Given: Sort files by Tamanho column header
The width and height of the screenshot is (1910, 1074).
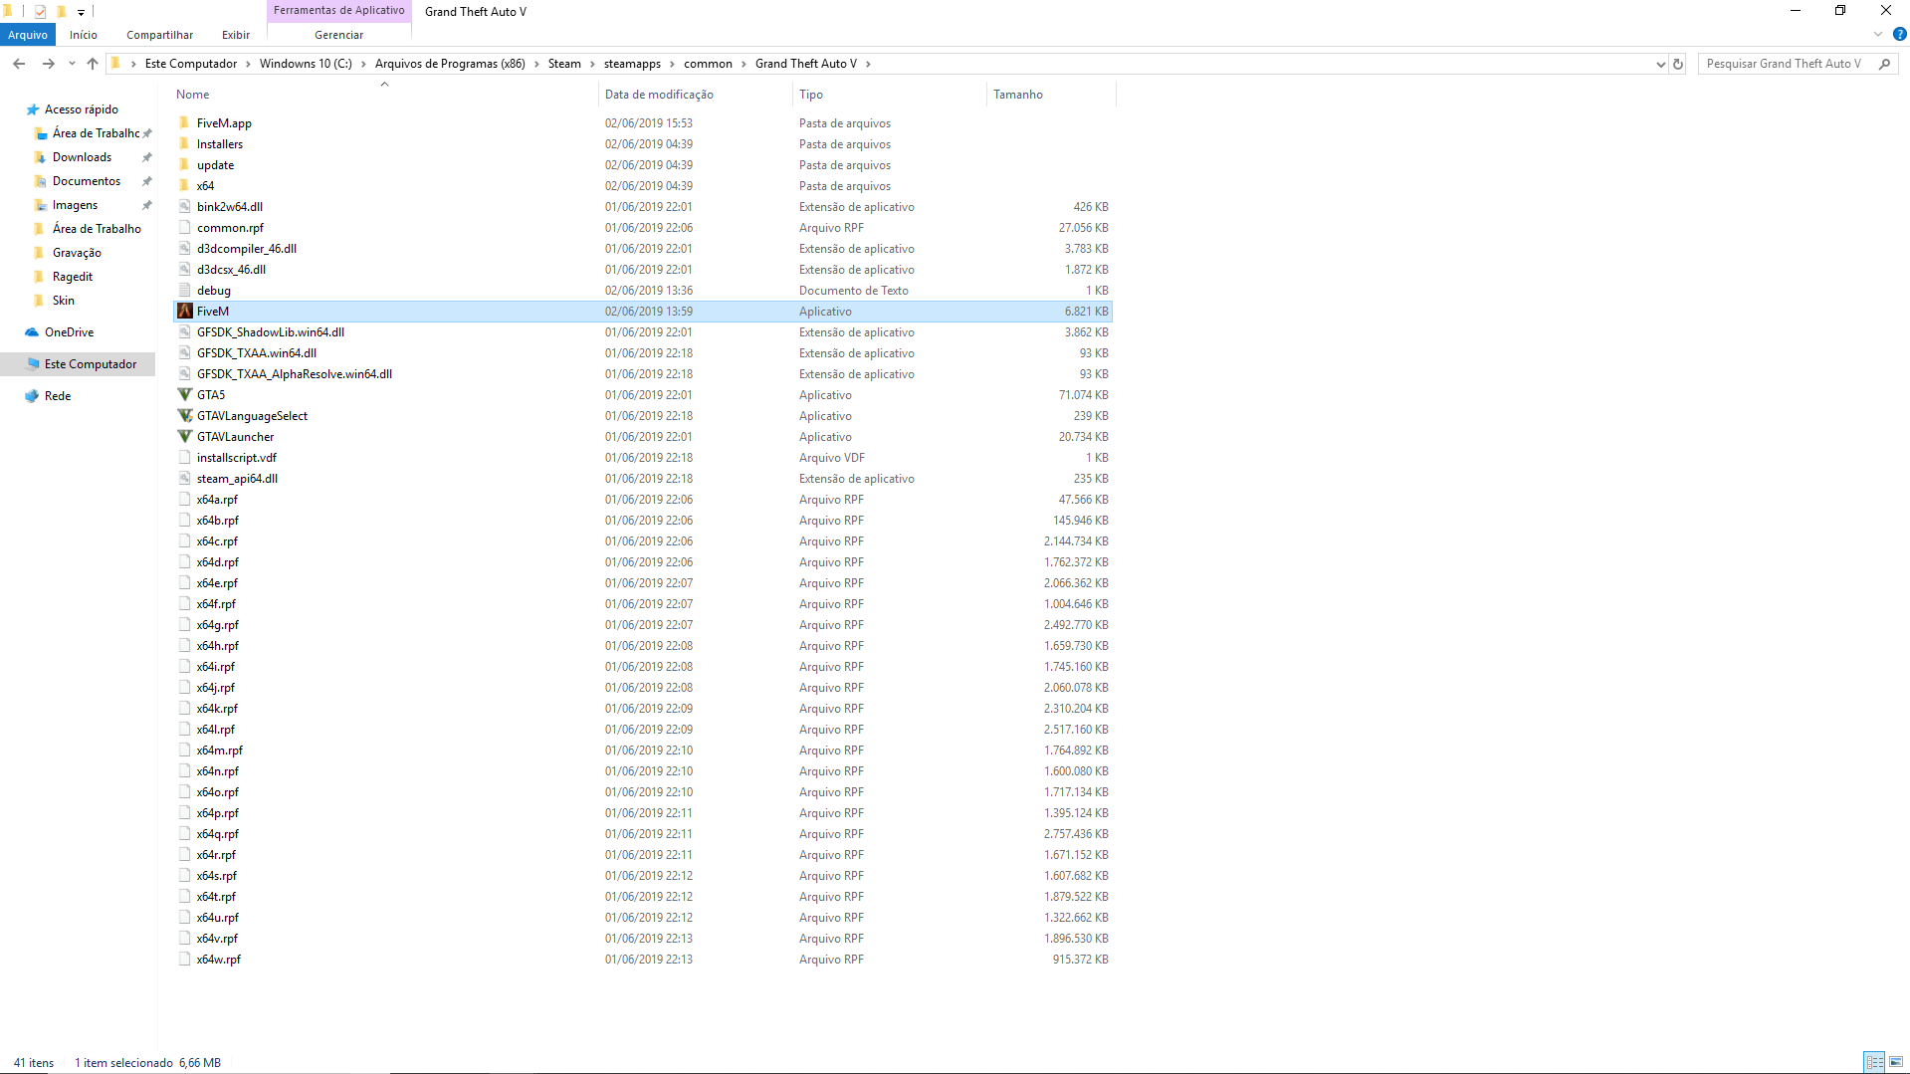Looking at the screenshot, I should click(1018, 95).
